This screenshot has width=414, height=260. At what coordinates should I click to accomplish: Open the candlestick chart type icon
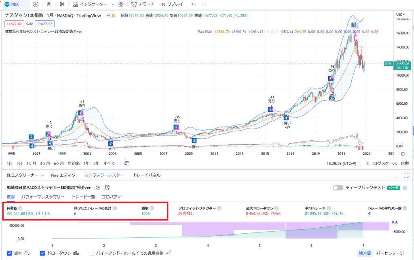[62, 4]
